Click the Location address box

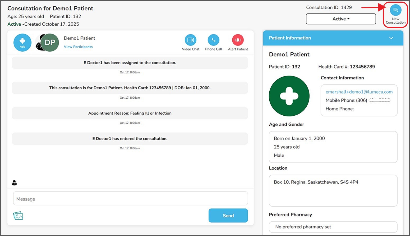click(333, 190)
